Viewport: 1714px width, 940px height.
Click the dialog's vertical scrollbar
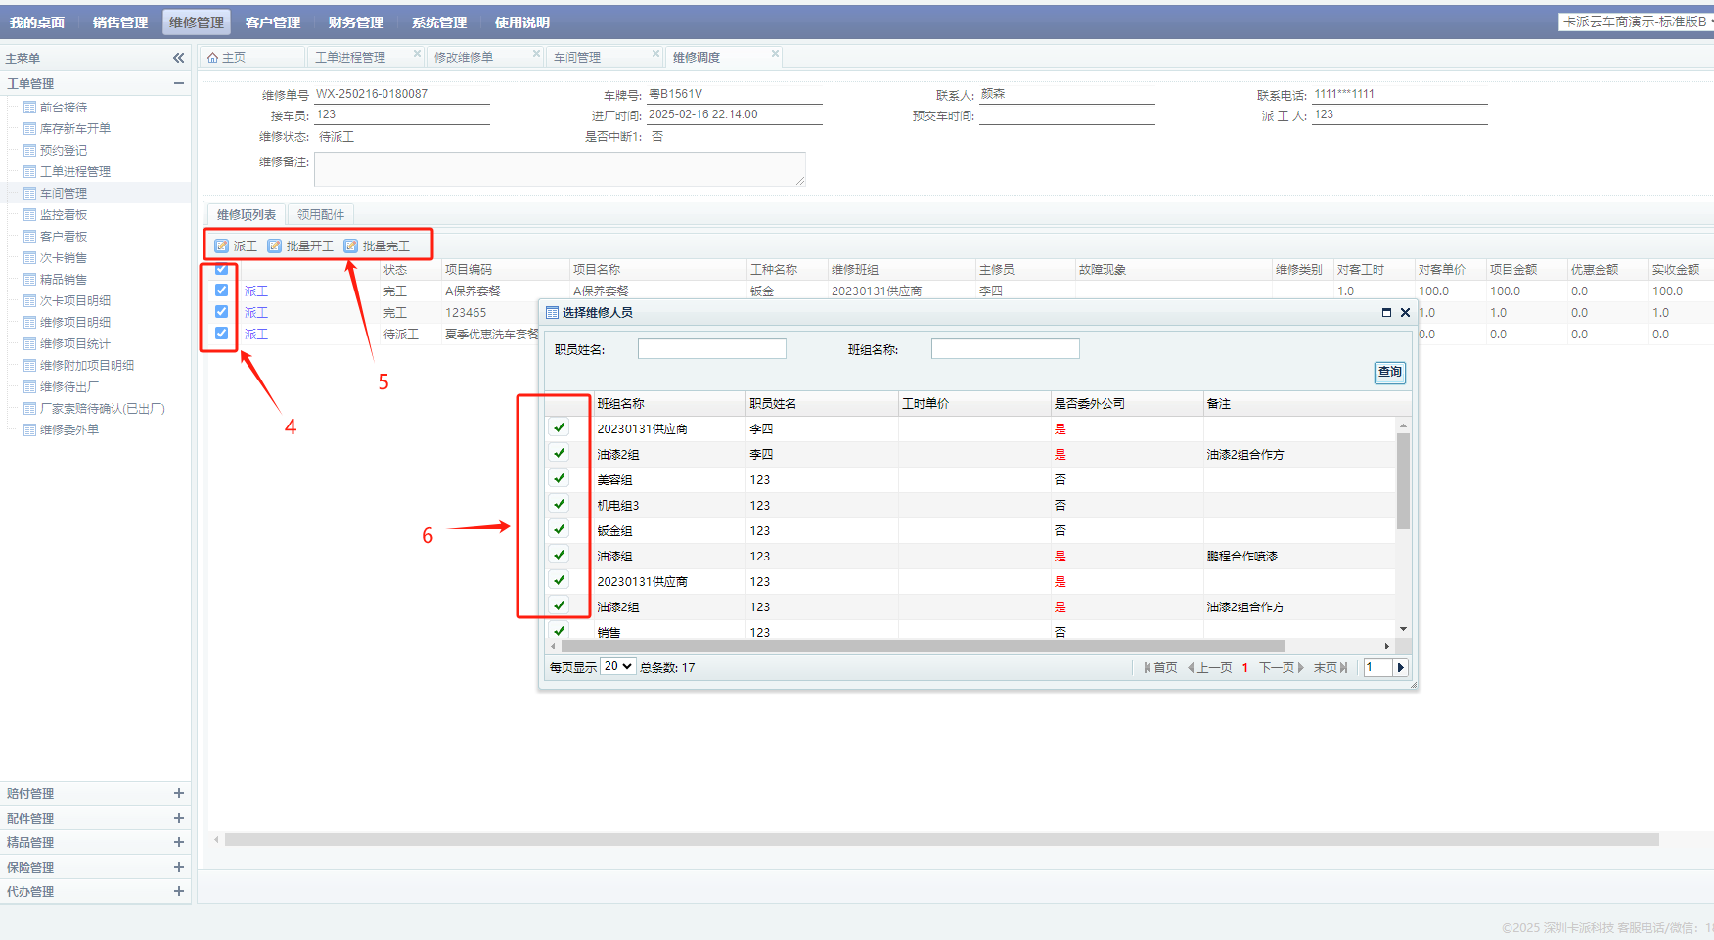pos(1403,481)
